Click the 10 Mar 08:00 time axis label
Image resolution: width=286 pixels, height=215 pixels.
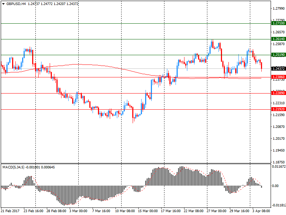coord(125,211)
